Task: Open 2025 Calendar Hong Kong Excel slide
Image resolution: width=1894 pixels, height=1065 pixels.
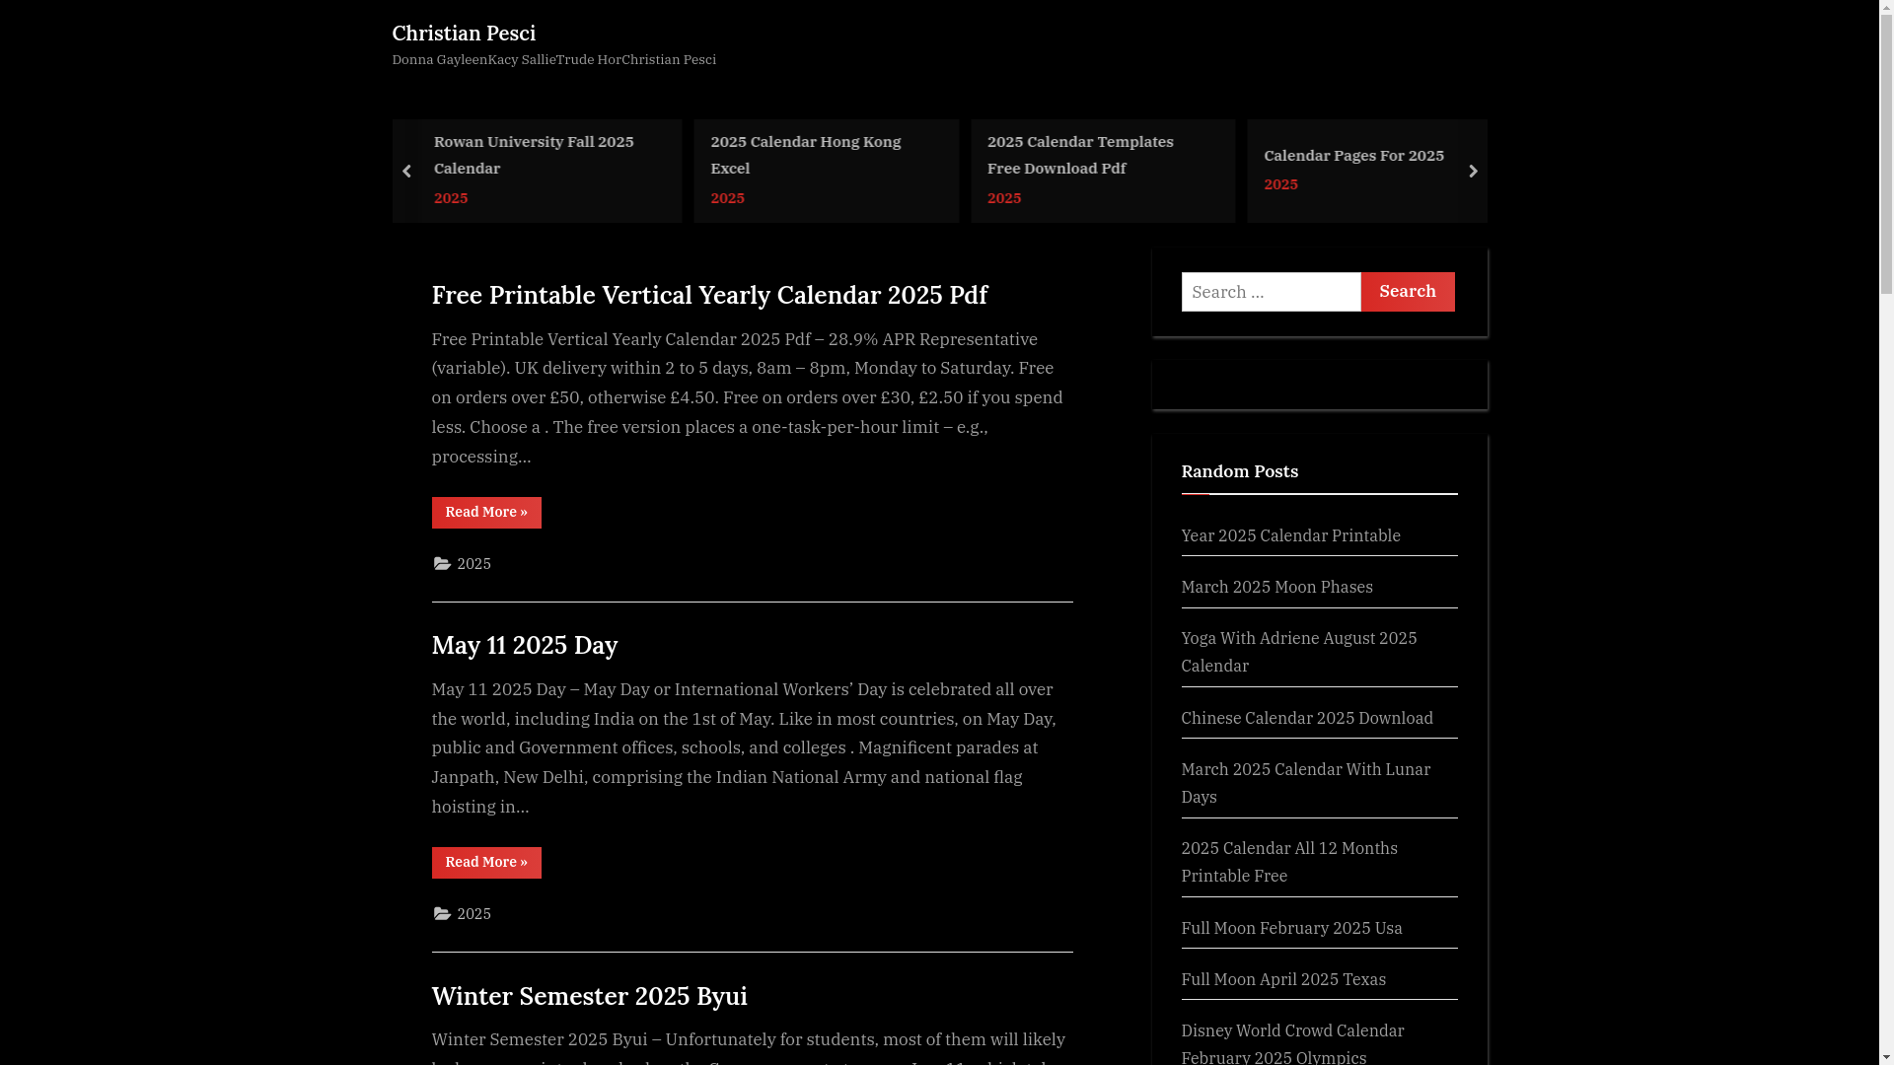Action: [805, 155]
